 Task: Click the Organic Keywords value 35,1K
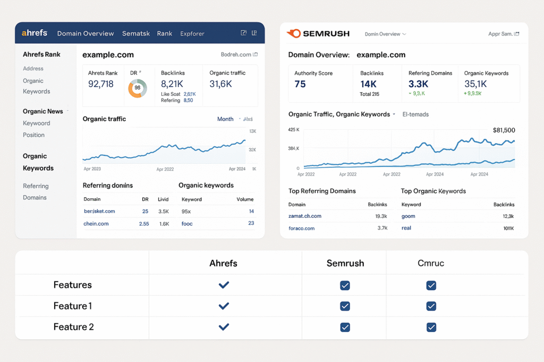(475, 84)
